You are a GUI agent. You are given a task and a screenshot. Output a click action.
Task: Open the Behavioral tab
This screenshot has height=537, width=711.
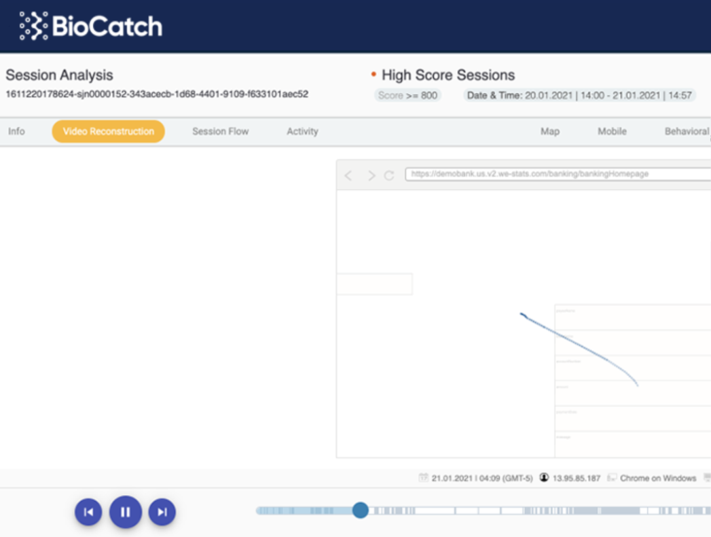click(x=687, y=131)
